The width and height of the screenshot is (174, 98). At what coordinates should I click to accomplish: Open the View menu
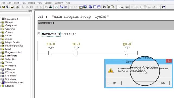coord(40,3)
